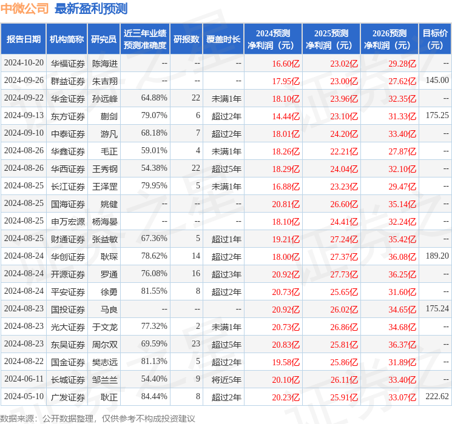The image size is (452, 424).
Task: Click the 覆盖时长 column header
Action: pos(223,39)
